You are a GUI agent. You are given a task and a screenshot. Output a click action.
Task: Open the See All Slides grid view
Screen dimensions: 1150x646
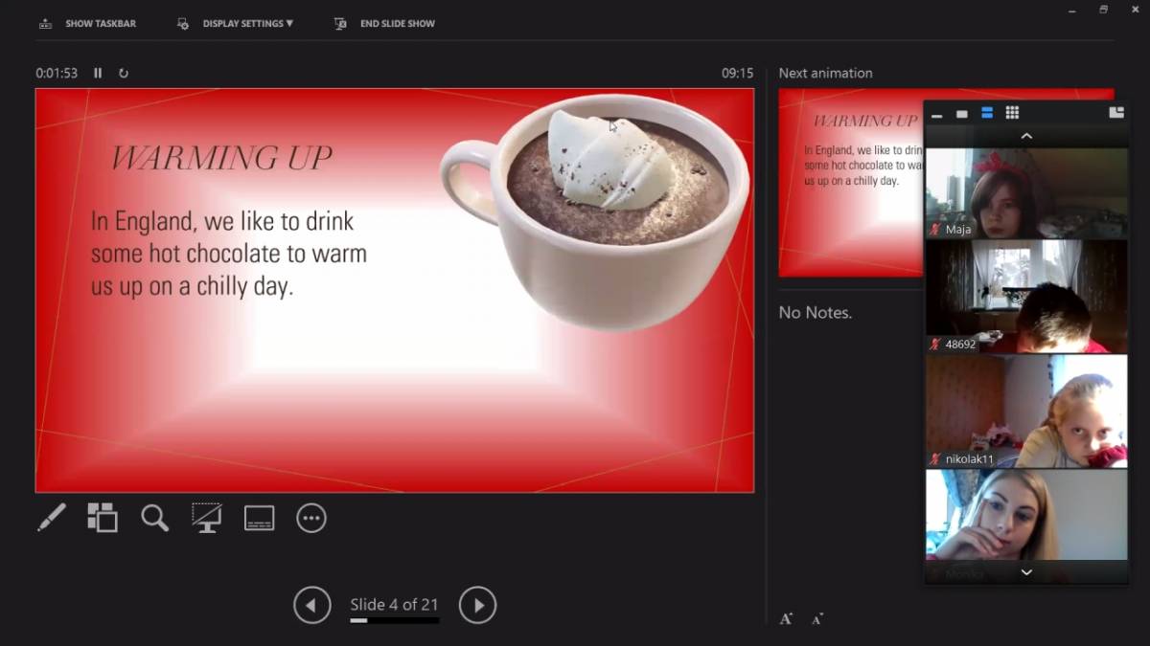click(x=103, y=518)
